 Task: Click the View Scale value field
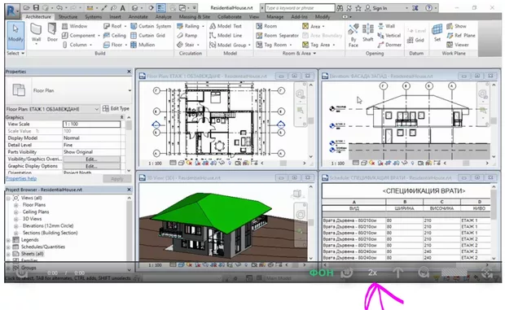[91, 124]
